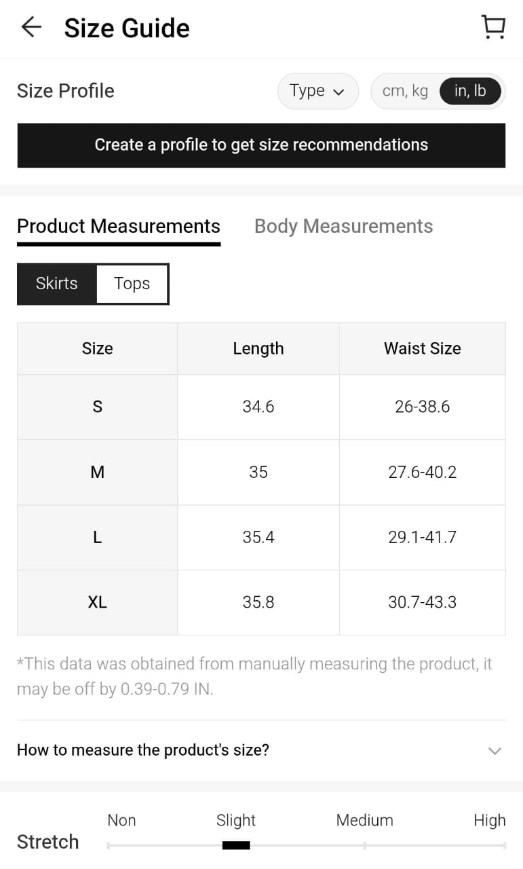Click the Size Profile label
Screen dimensions: 523x869
click(66, 91)
